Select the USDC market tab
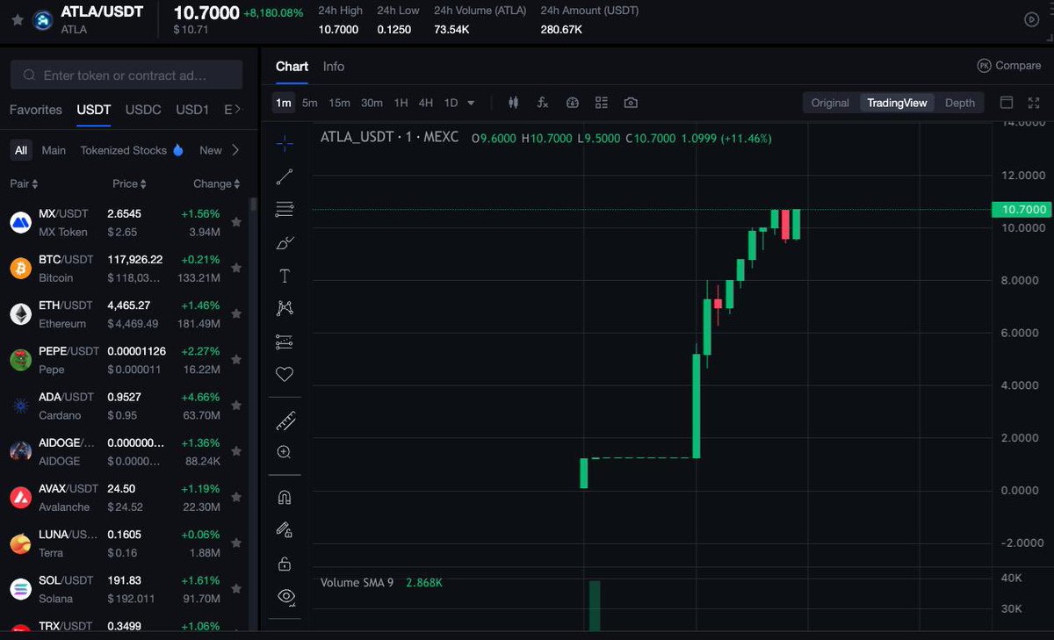Viewport: 1054px width, 640px height. pos(143,110)
